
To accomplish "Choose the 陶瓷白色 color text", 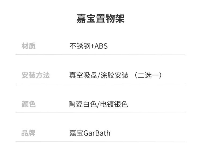I will 82,104.
